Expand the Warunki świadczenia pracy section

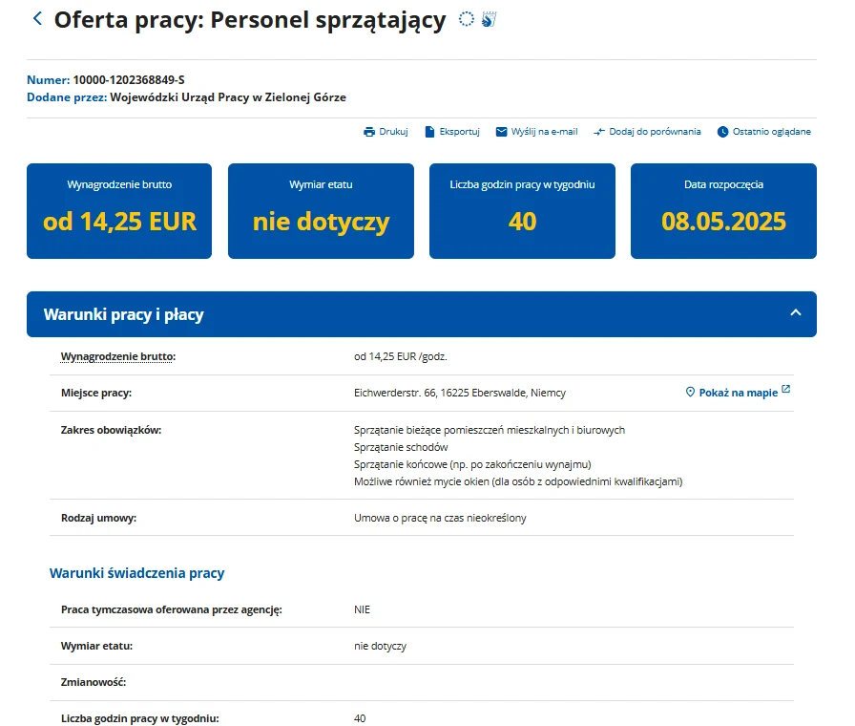[136, 573]
